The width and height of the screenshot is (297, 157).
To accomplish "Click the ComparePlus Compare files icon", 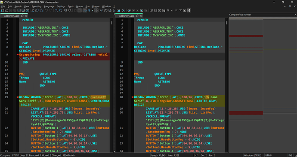I will pyautogui.click(x=155, y=10).
